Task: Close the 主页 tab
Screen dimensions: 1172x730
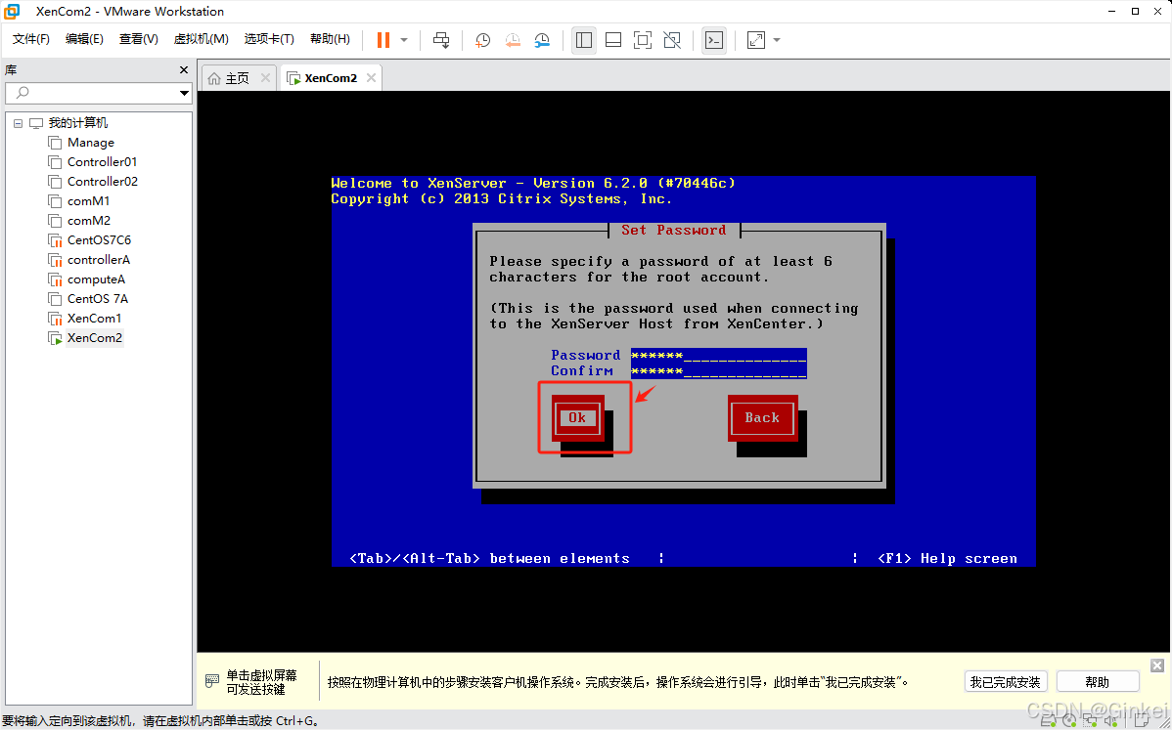Action: 265,77
